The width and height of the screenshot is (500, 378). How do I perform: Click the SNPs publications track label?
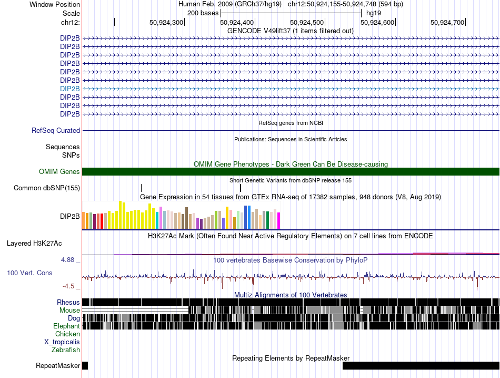71,155
